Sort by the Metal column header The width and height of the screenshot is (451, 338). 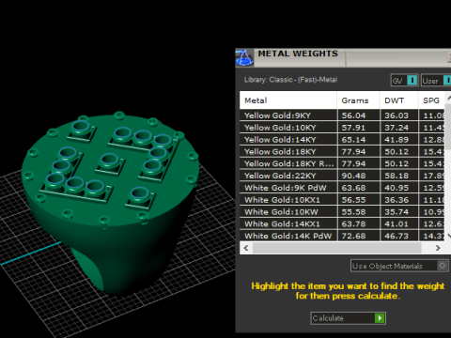[x=288, y=100]
